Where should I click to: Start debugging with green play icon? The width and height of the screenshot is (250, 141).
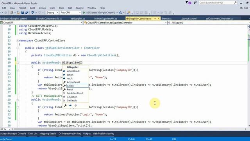[84, 13]
